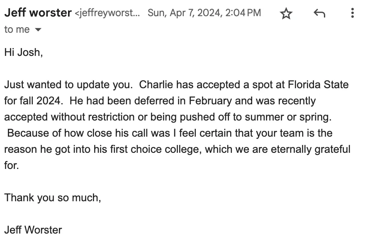Click the name "Charlie" in the body
The width and height of the screenshot is (365, 241).
coord(155,85)
